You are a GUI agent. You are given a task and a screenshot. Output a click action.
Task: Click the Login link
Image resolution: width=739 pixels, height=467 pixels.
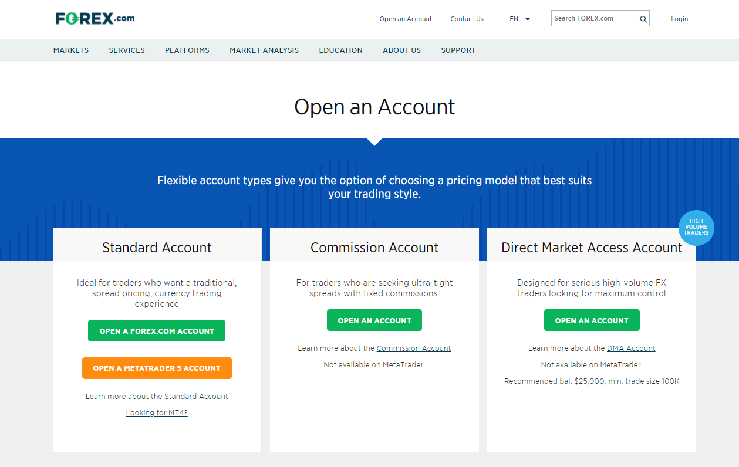(680, 19)
